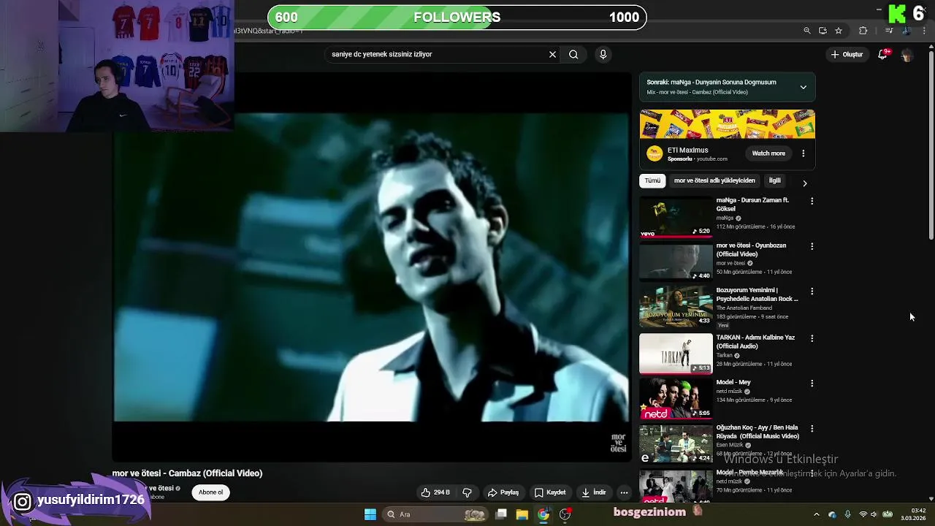The width and height of the screenshot is (935, 526).
Task: Select the İlgili filter chip
Action: (774, 180)
